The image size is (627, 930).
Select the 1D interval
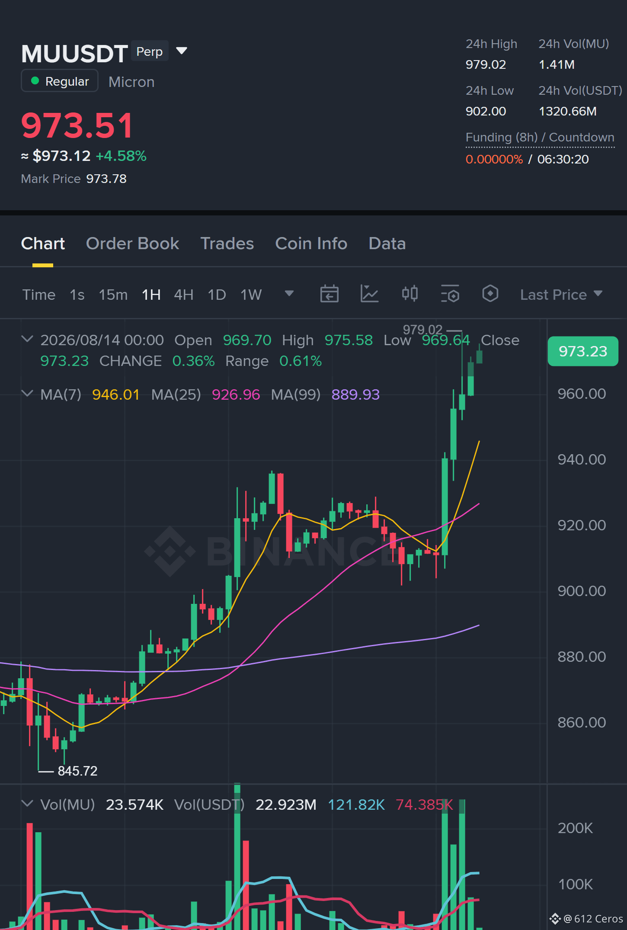(217, 295)
